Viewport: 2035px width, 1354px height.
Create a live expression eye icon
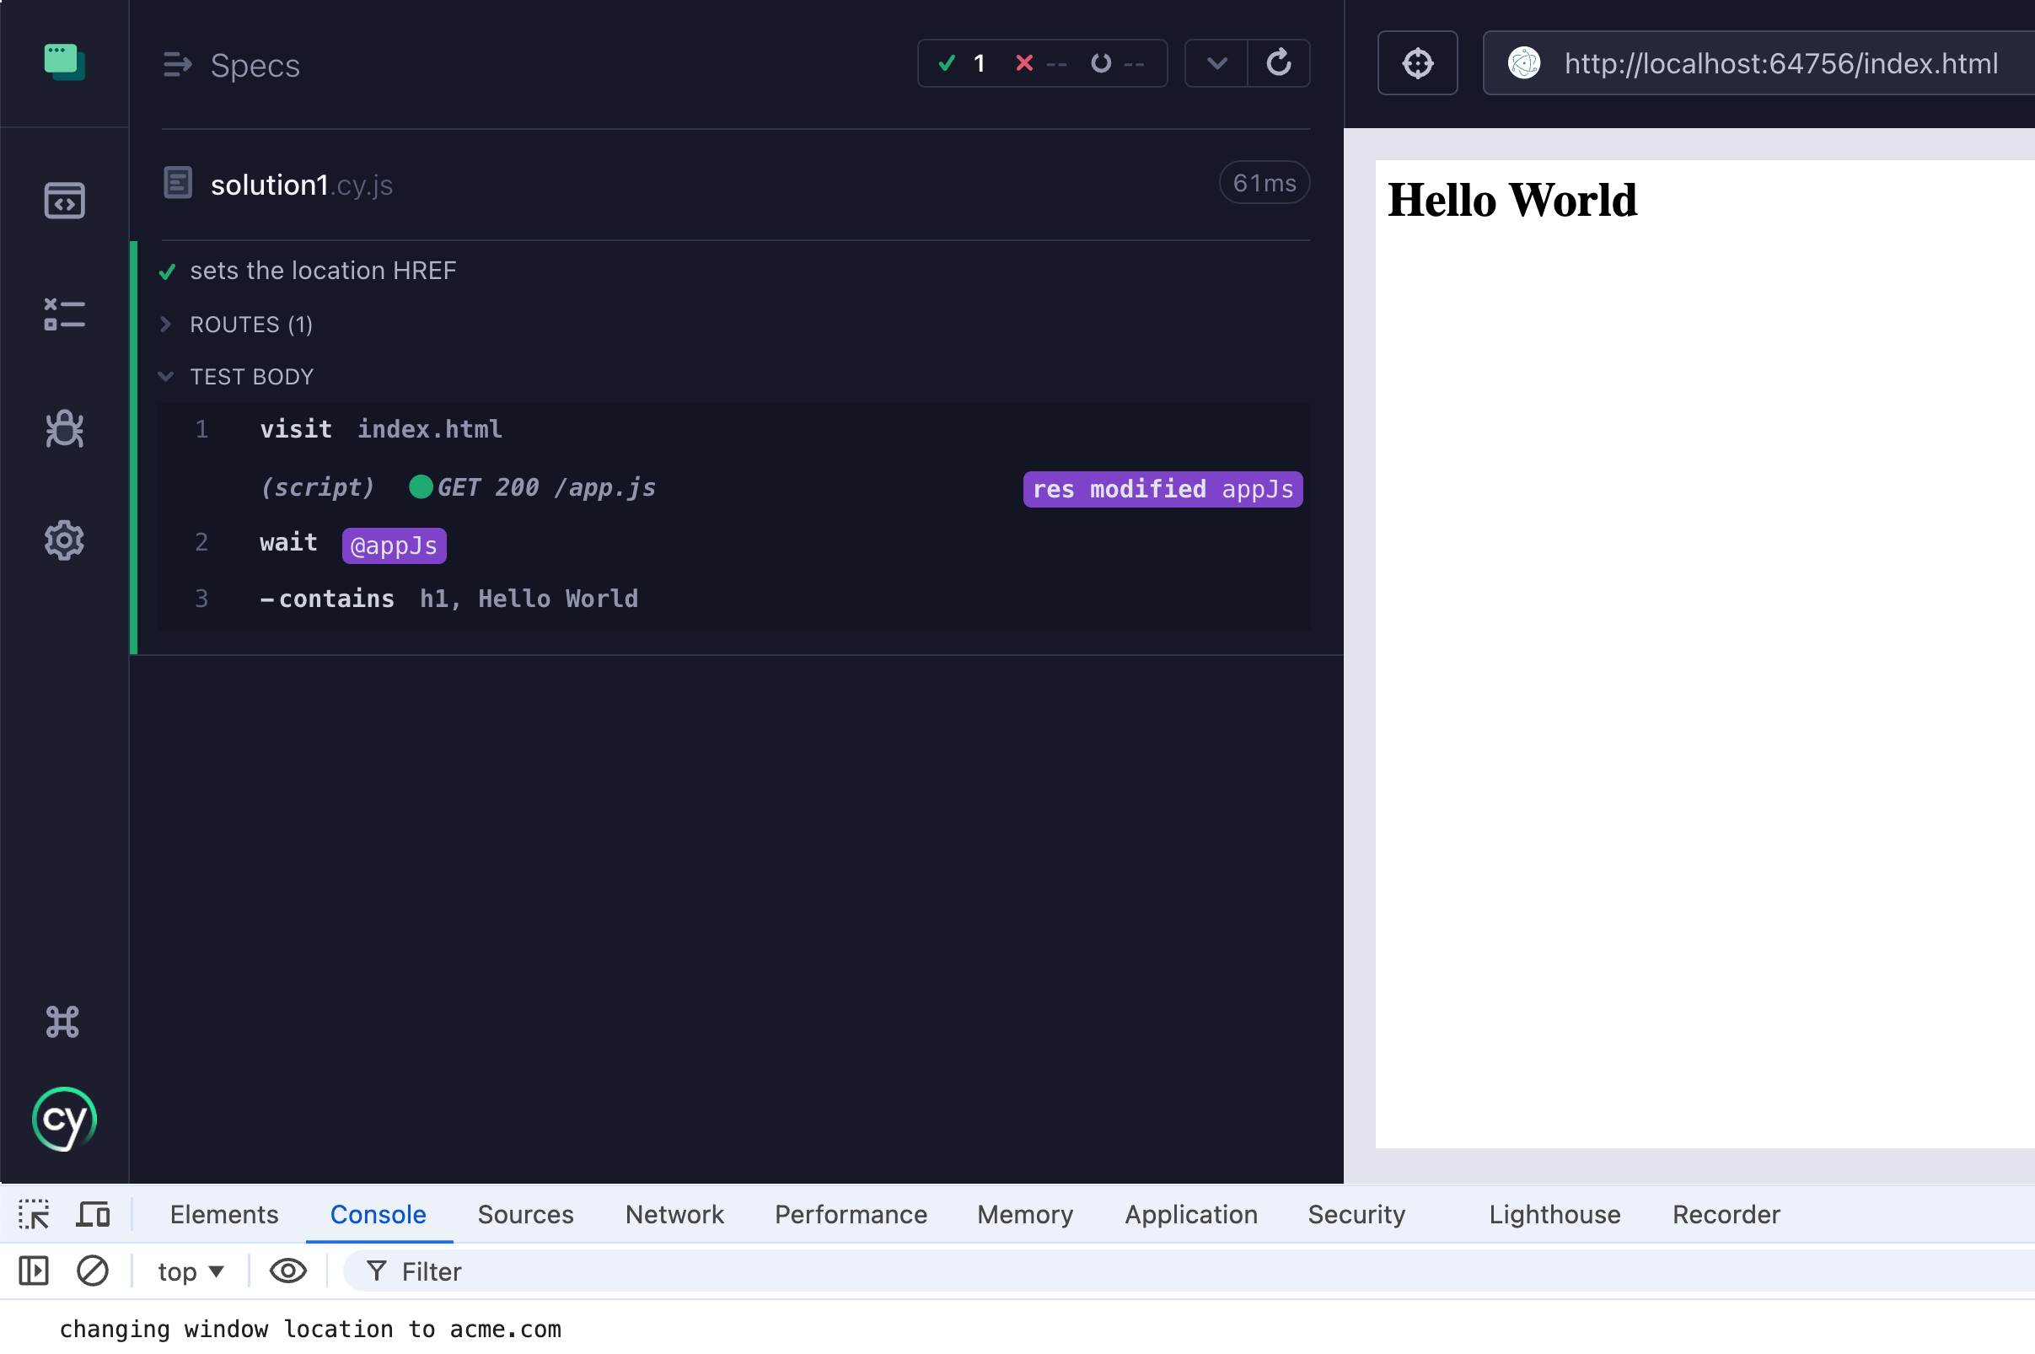click(x=287, y=1271)
